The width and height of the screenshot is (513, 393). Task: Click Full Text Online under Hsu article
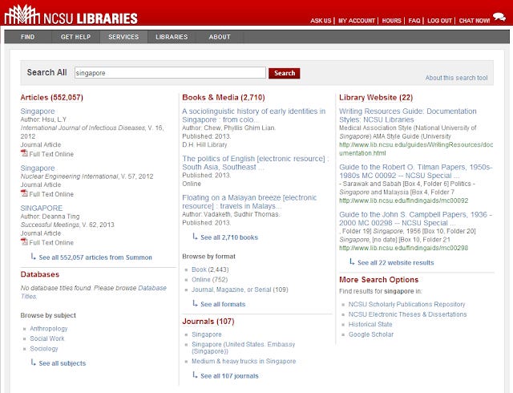(x=51, y=154)
